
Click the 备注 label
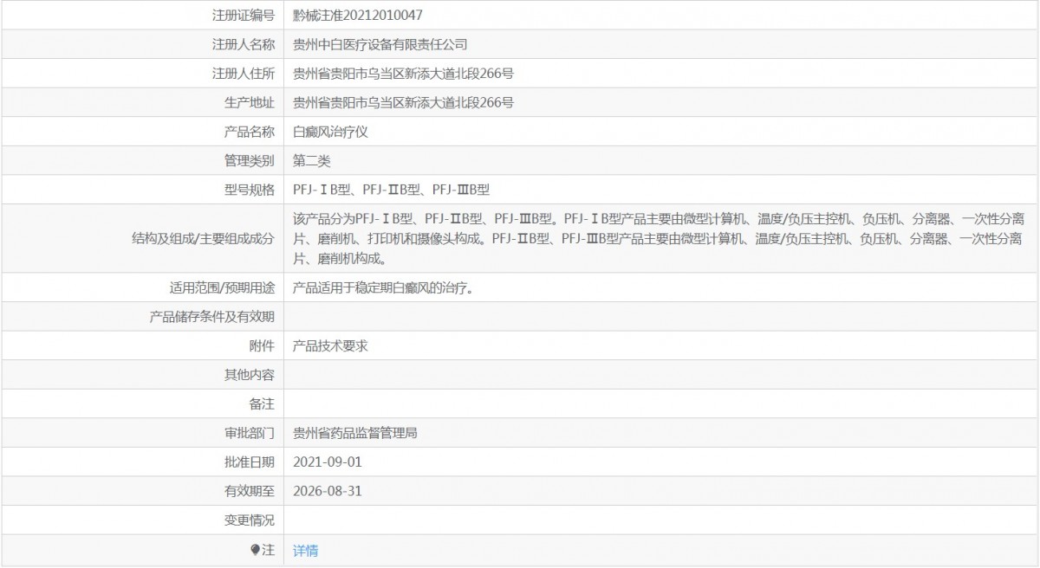point(262,404)
